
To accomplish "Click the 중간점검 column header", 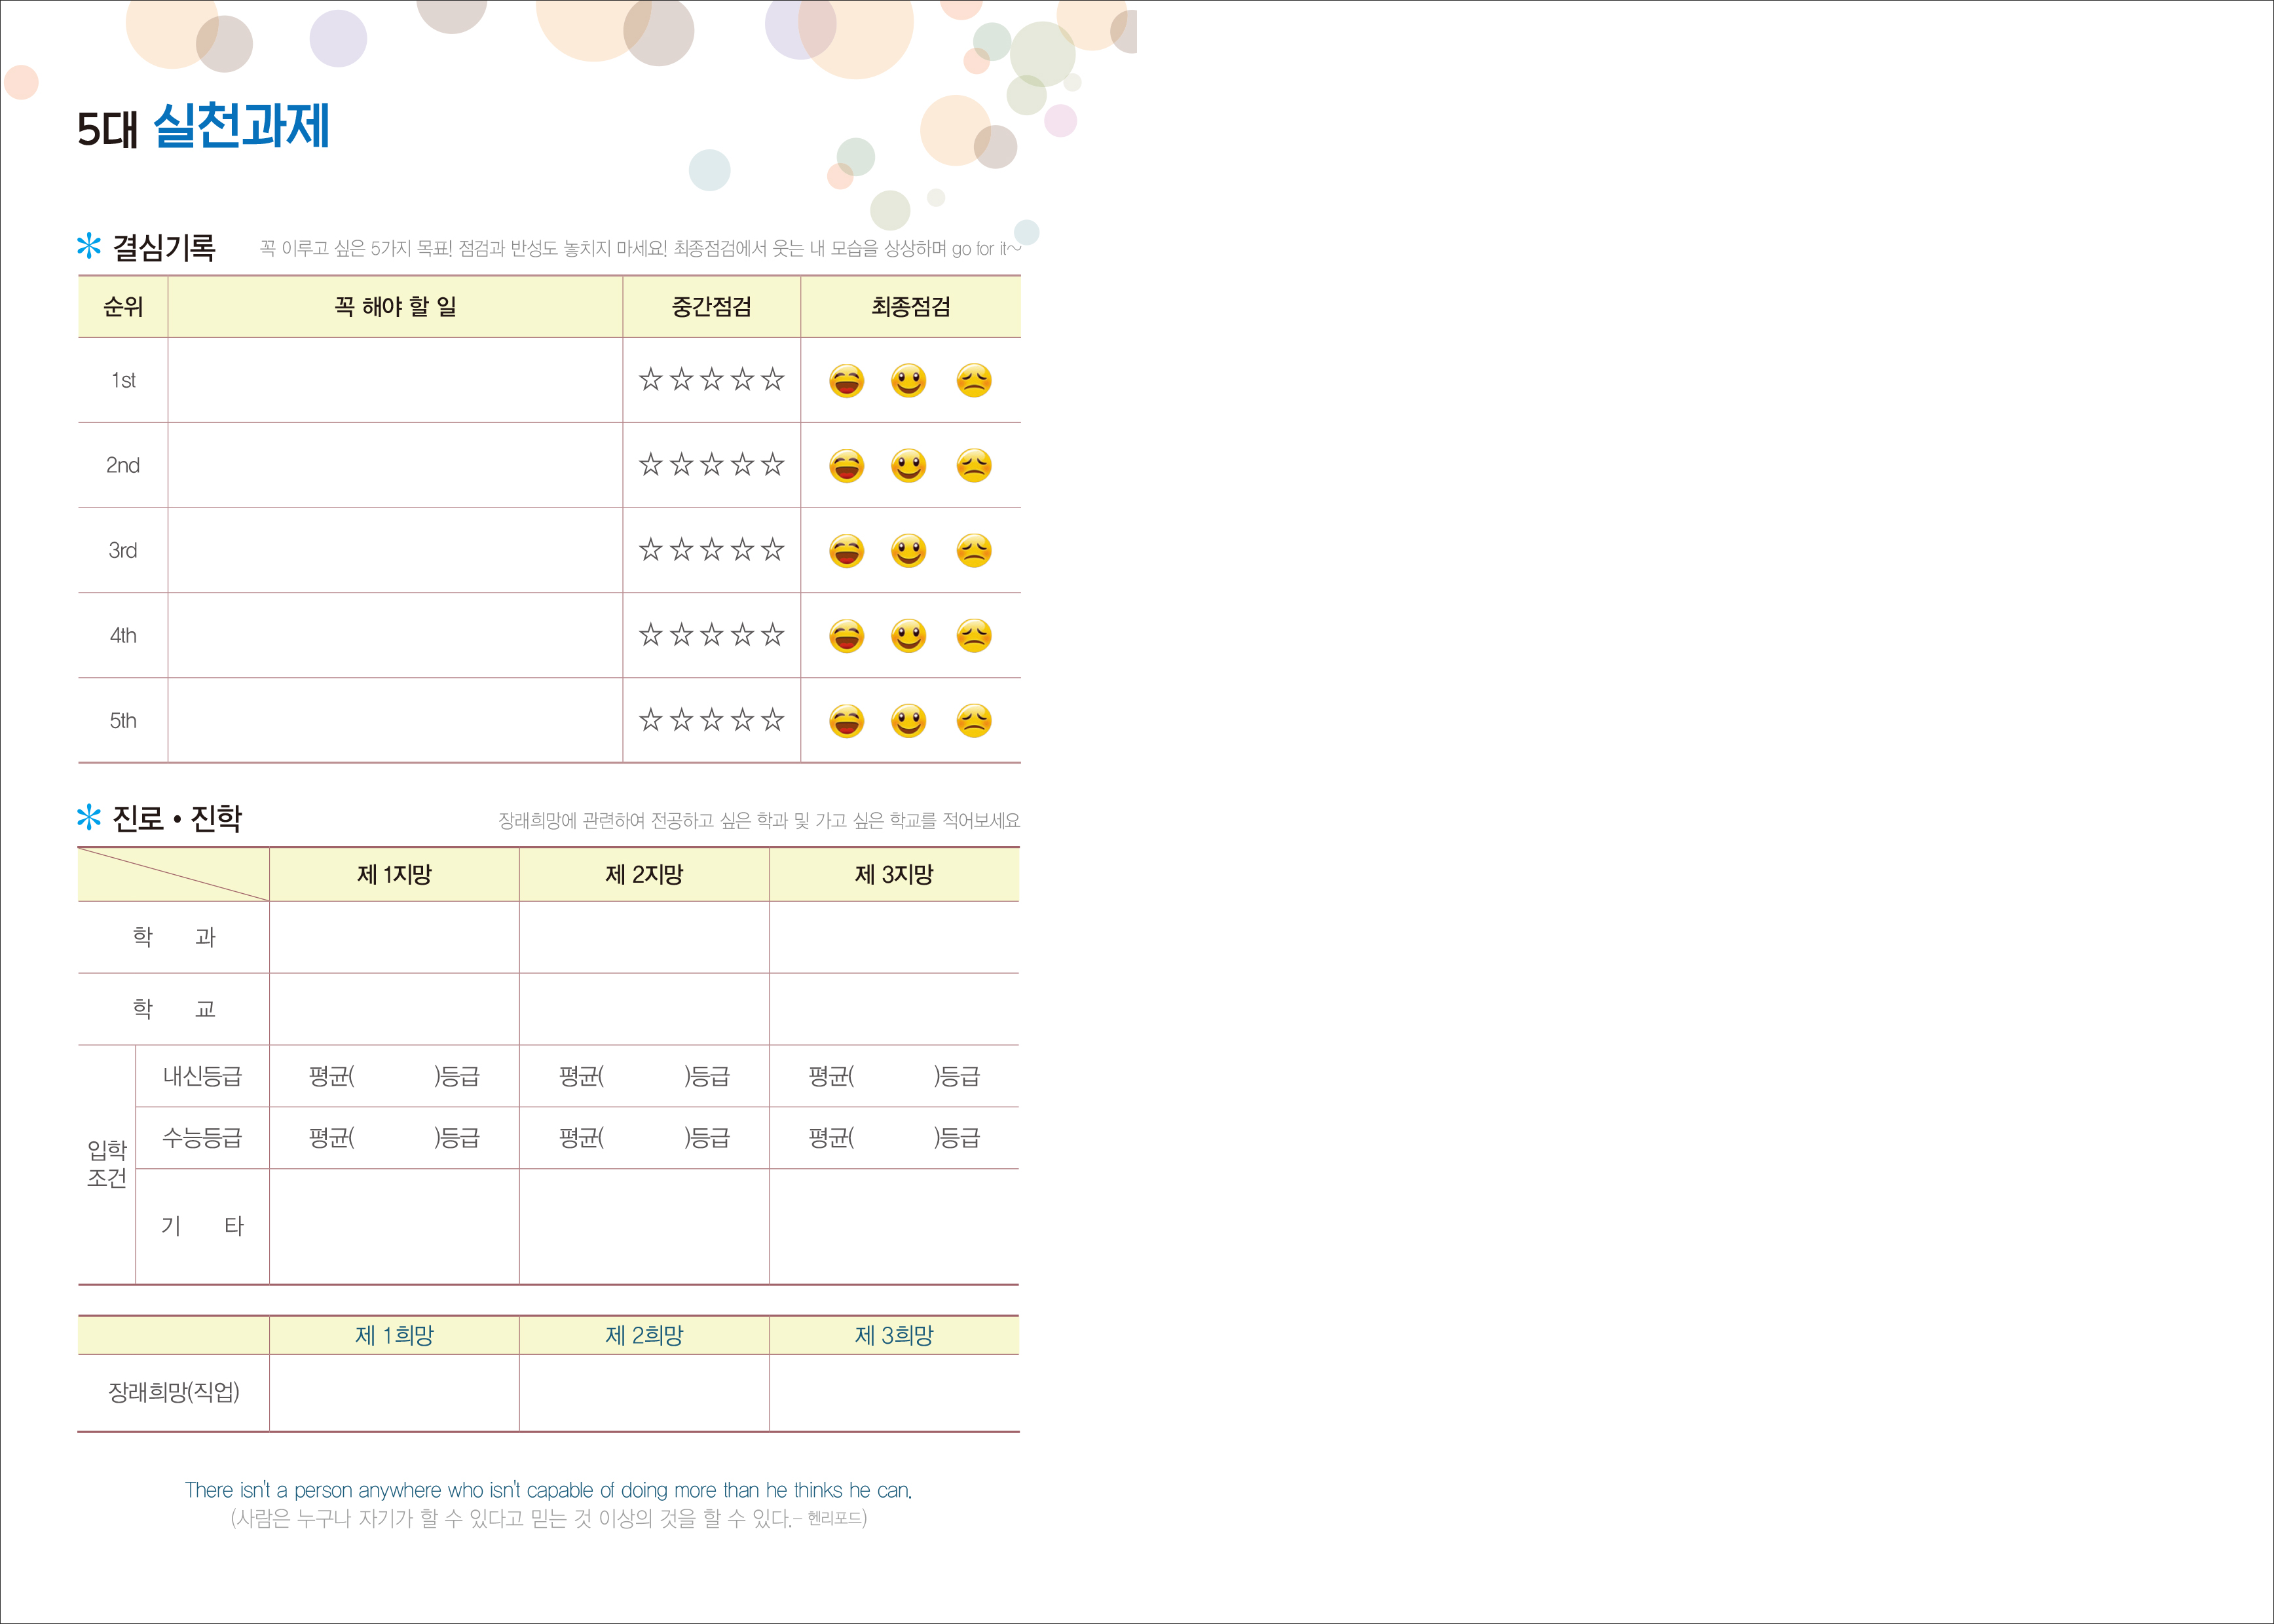I will point(711,307).
